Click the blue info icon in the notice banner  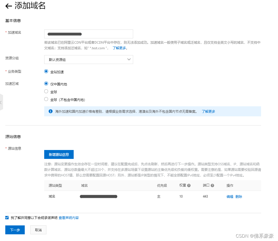(x=50, y=111)
